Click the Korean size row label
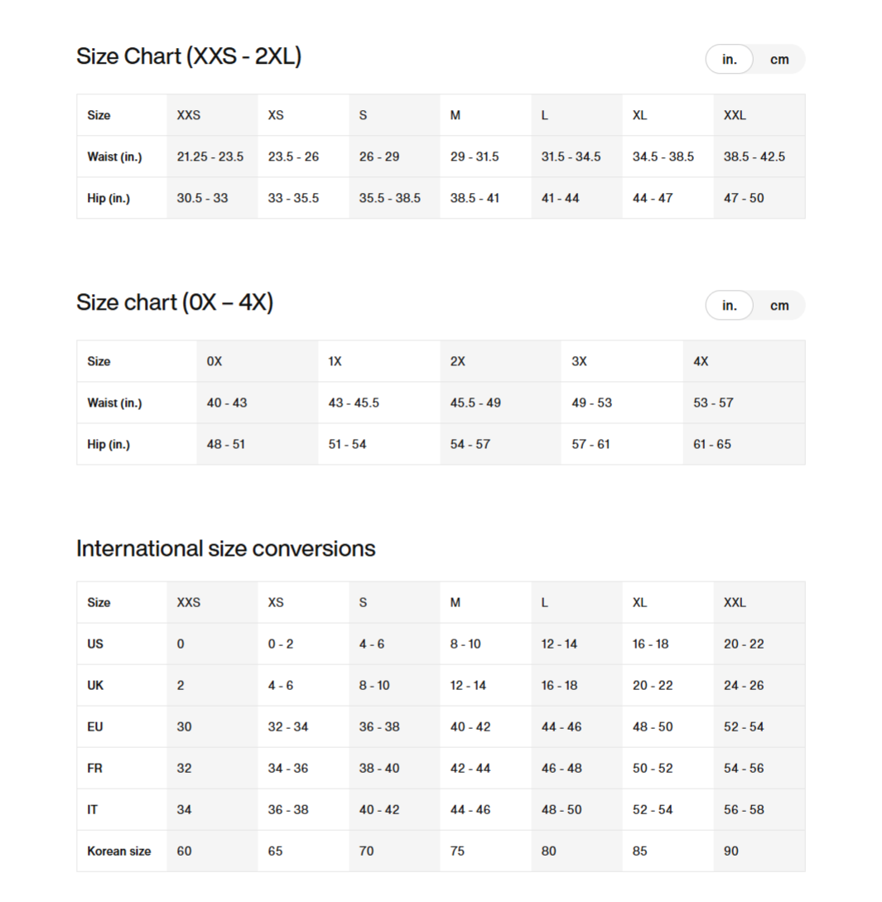This screenshot has height=902, width=882. [x=119, y=851]
